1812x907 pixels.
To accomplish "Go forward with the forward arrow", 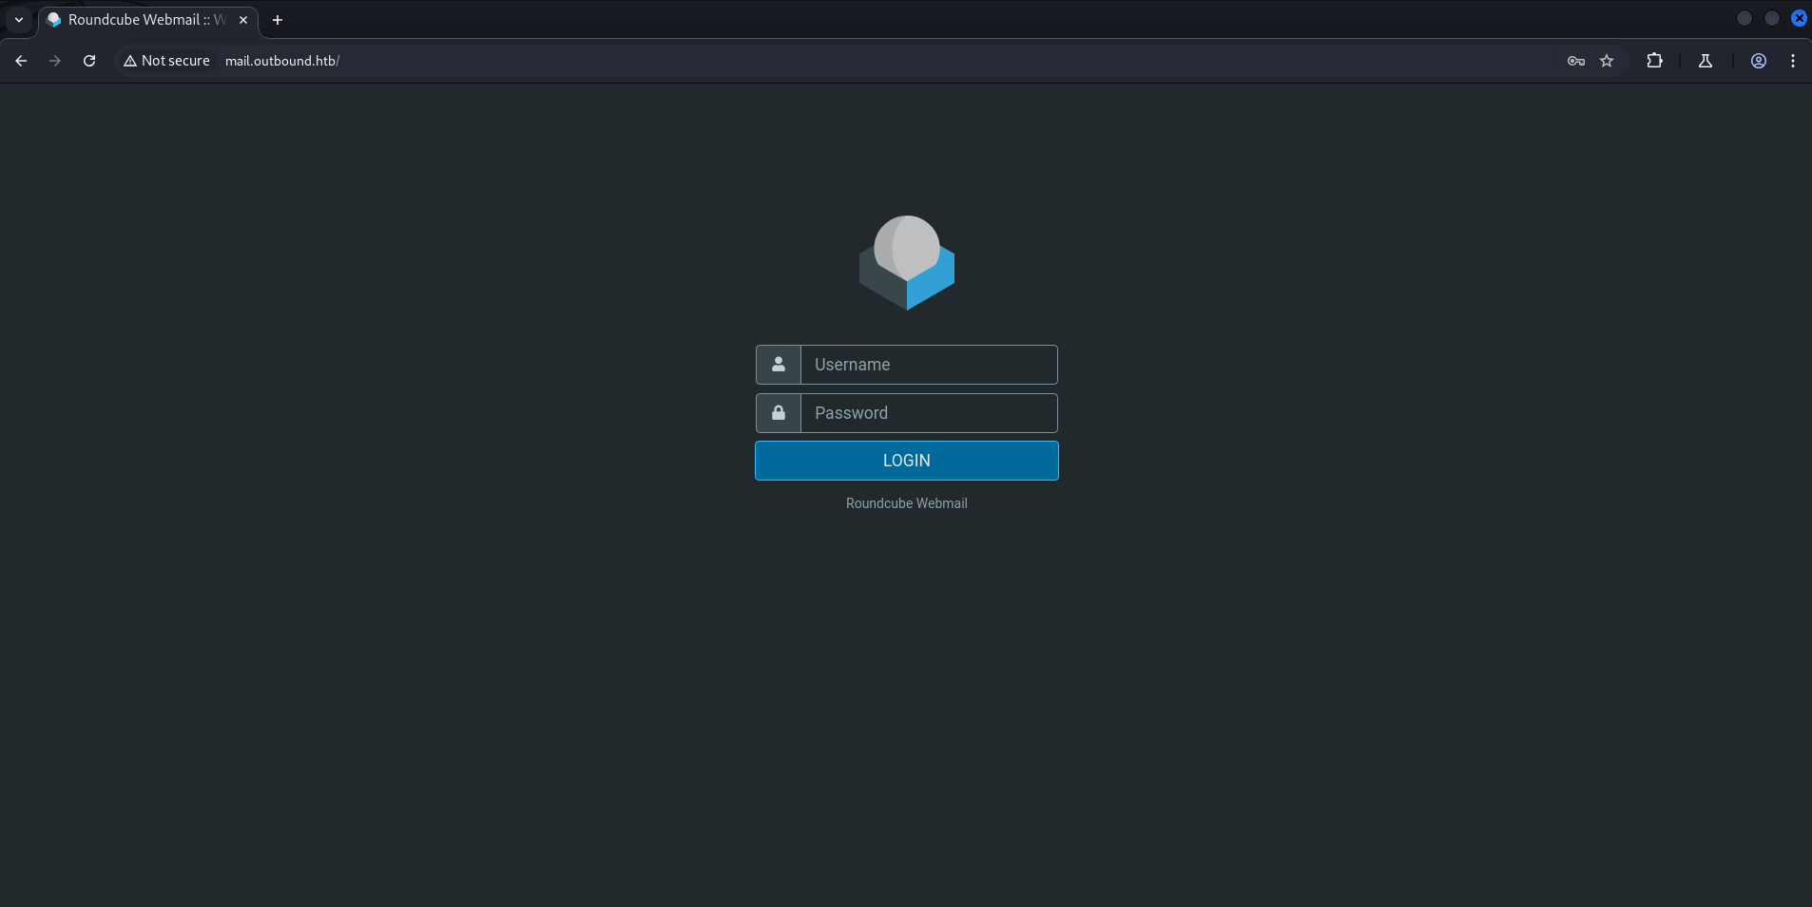I will point(55,61).
